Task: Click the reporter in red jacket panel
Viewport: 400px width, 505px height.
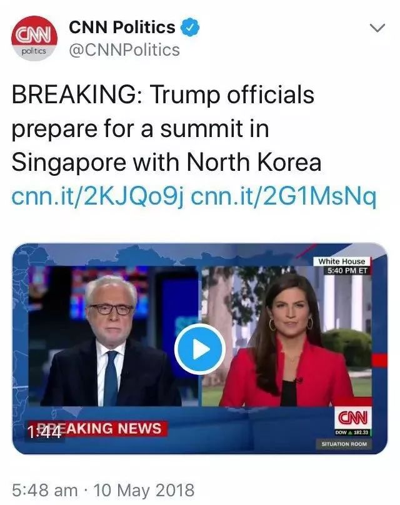Action: 287,336
